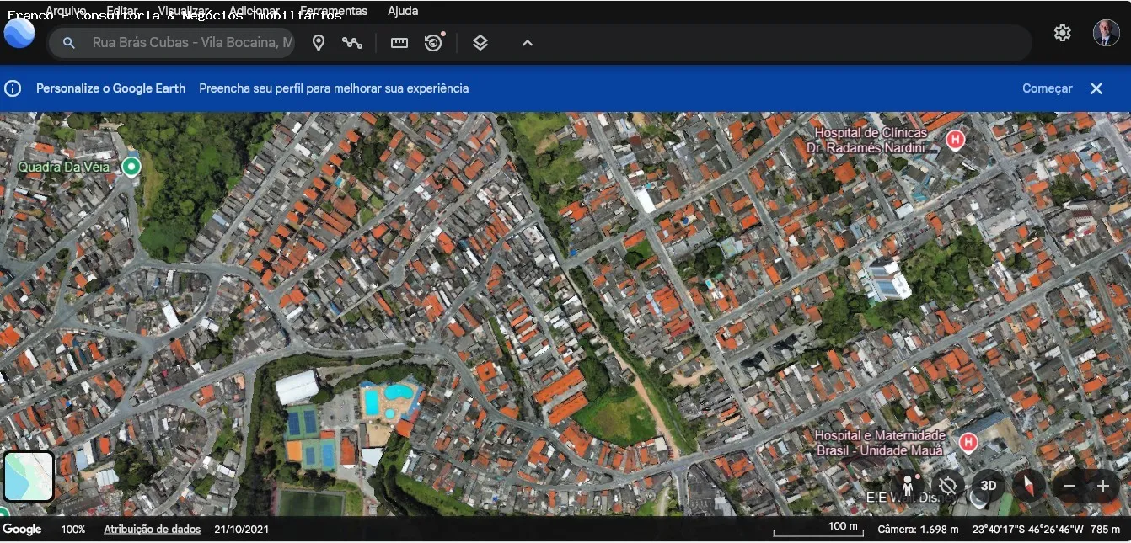Click the locate my position icon
This screenshot has width=1131, height=543.
click(x=948, y=486)
